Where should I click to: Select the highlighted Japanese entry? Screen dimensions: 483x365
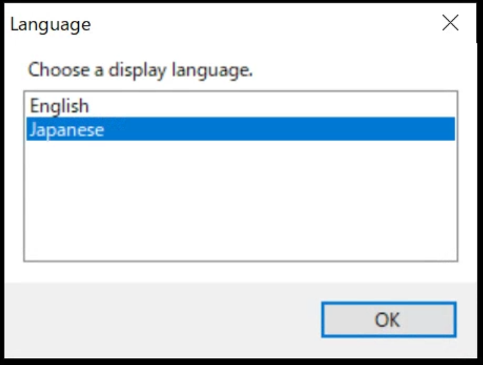67,129
